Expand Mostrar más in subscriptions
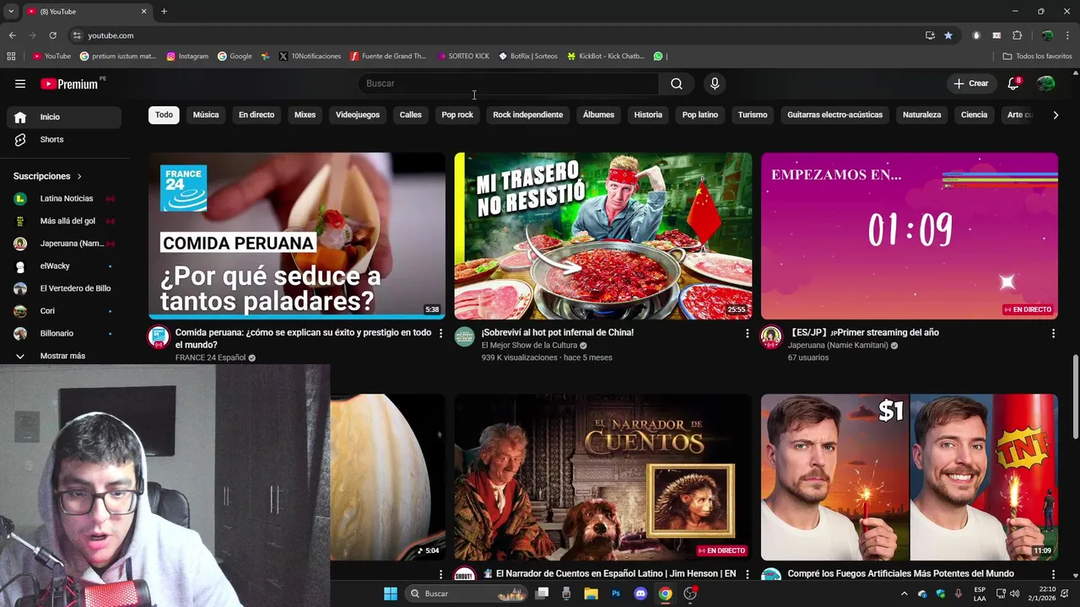The height and width of the screenshot is (607, 1080). click(64, 356)
